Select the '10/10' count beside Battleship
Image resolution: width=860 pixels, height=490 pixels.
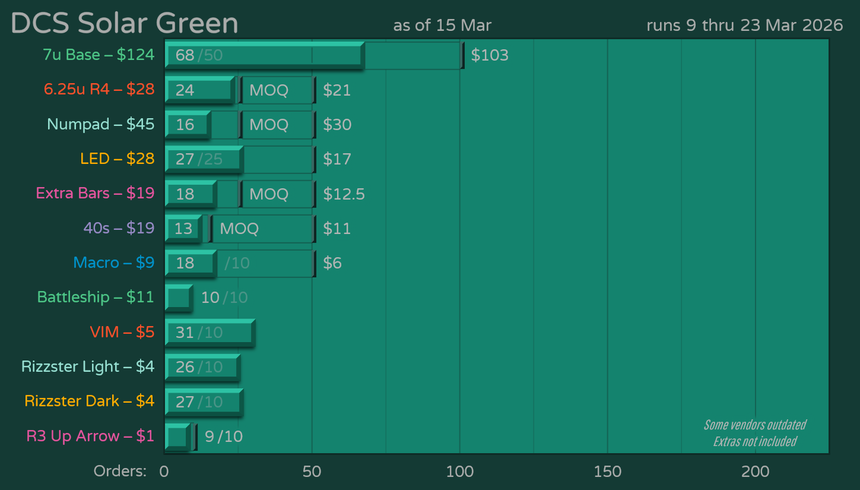click(224, 298)
